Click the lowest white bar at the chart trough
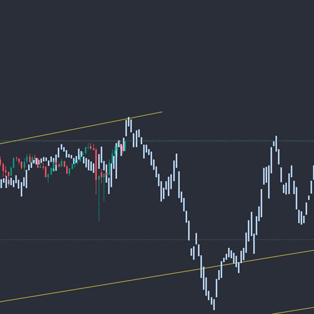314x314 pixels. pyautogui.click(x=214, y=305)
